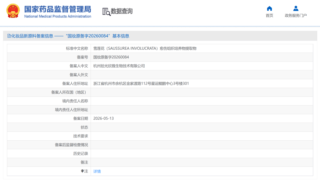This screenshot has width=320, height=182.
Task: Click the pin icon beside 注
Action: (82, 171)
